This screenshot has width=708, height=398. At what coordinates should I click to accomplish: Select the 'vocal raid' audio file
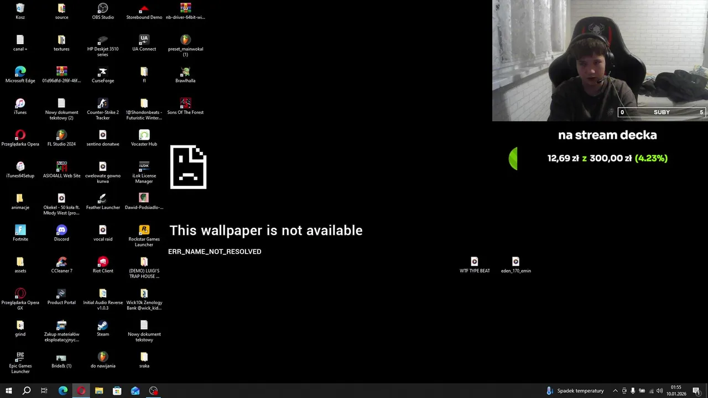point(103,233)
